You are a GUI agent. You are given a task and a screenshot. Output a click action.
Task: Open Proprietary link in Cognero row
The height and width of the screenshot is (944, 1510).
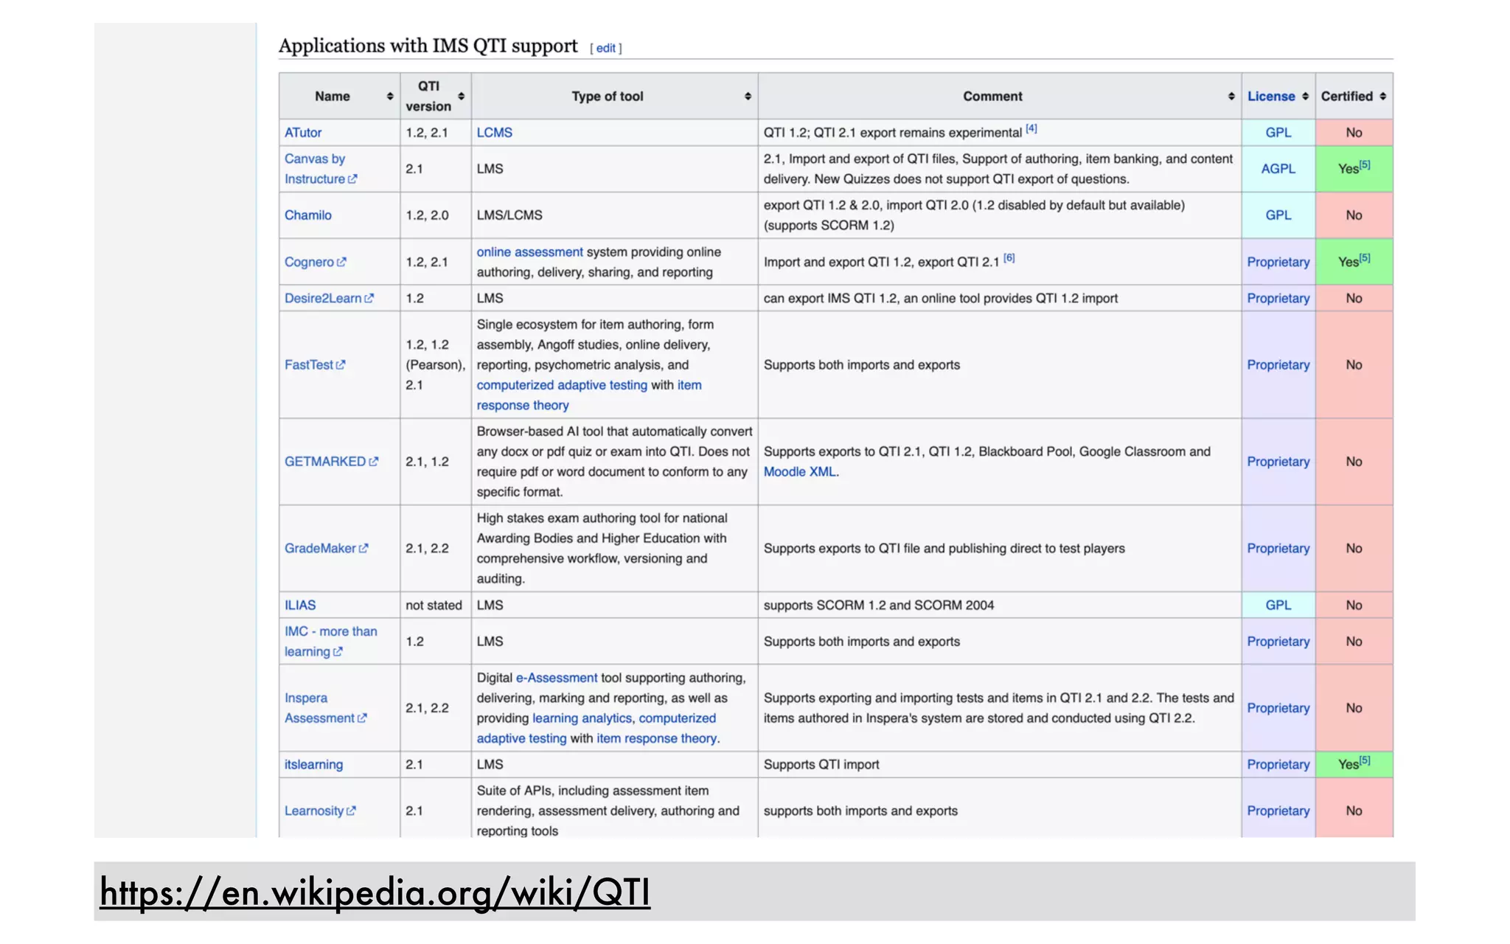coord(1278,262)
